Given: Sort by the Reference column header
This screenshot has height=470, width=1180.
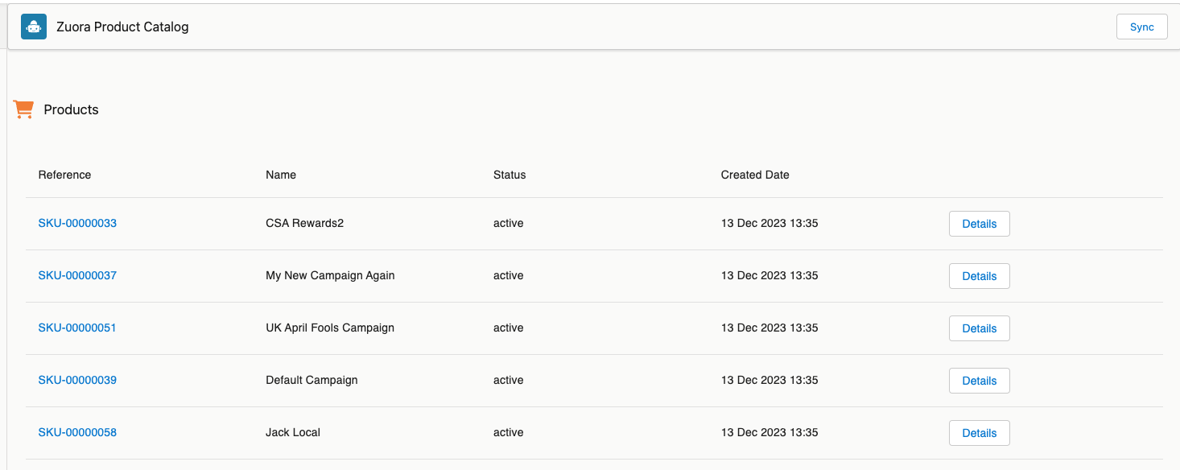Looking at the screenshot, I should coord(64,175).
